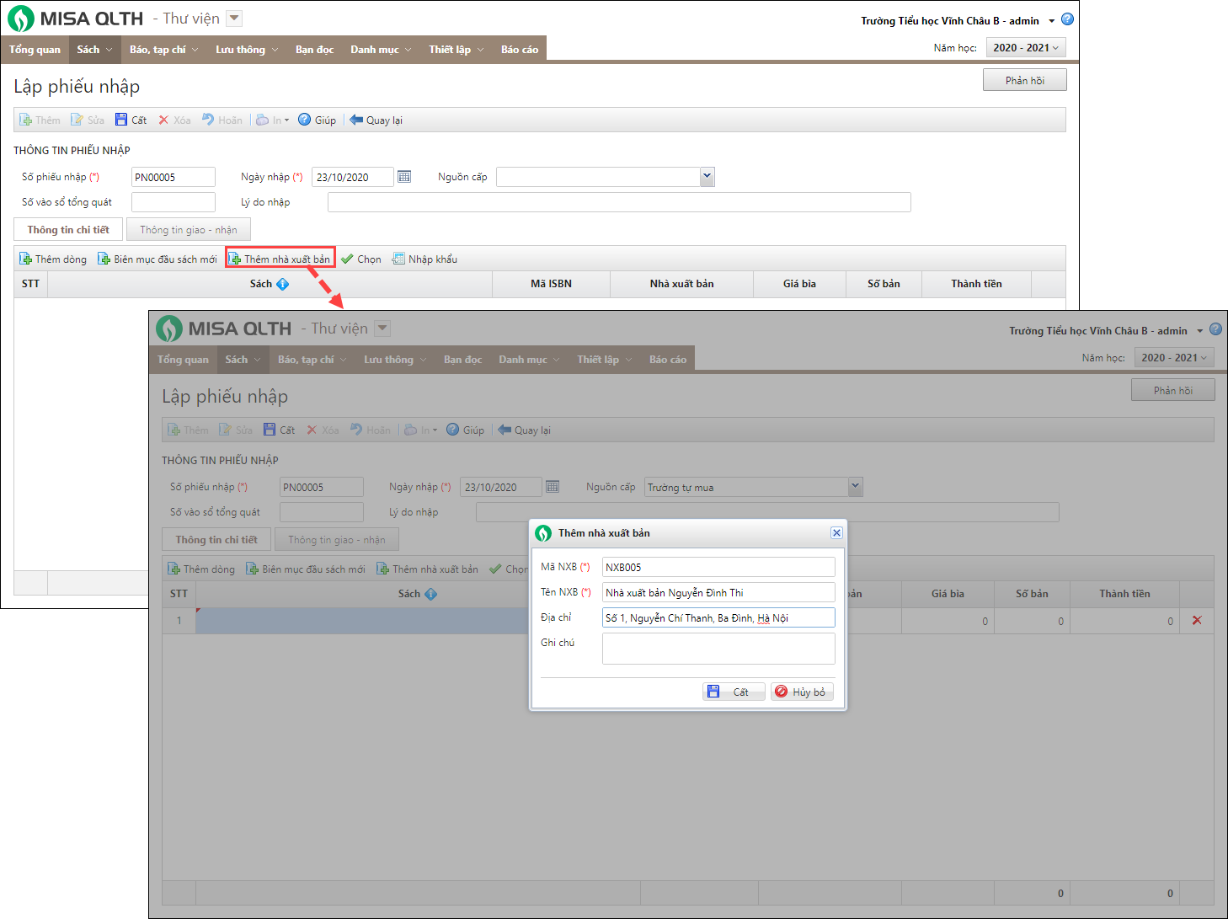Screen dimensions: 1228x919
Task: Click the Địa chỉ field in dialog
Action: pyautogui.click(x=718, y=617)
